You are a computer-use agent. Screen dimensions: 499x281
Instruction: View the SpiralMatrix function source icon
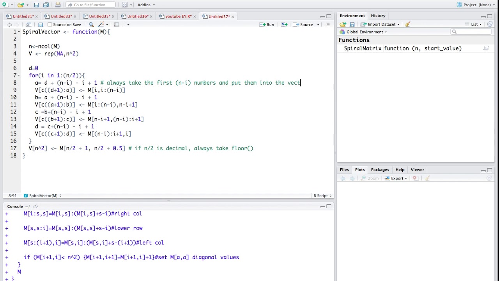pos(486,48)
